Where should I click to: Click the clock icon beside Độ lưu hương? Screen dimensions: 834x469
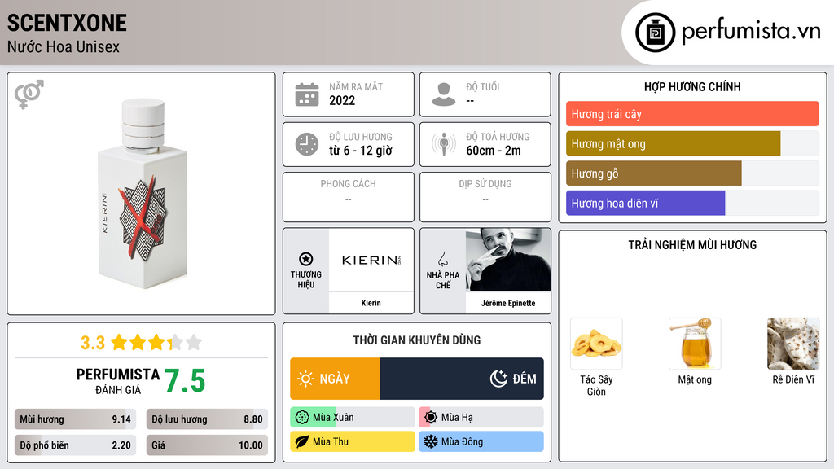307,144
